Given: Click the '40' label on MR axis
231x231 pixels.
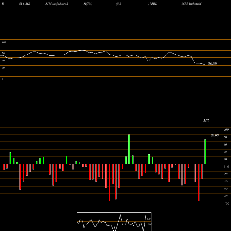Looking at the screenshot, I should click(x=225, y=152).
